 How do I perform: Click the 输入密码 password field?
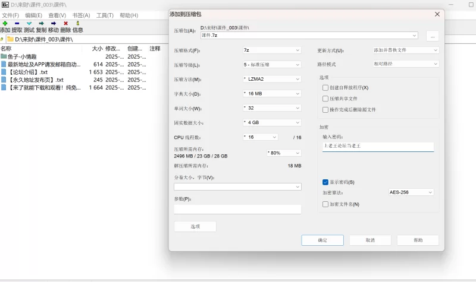(378, 147)
